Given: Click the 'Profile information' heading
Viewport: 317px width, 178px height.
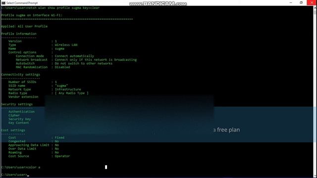Looking at the screenshot, I should [x=19, y=34].
